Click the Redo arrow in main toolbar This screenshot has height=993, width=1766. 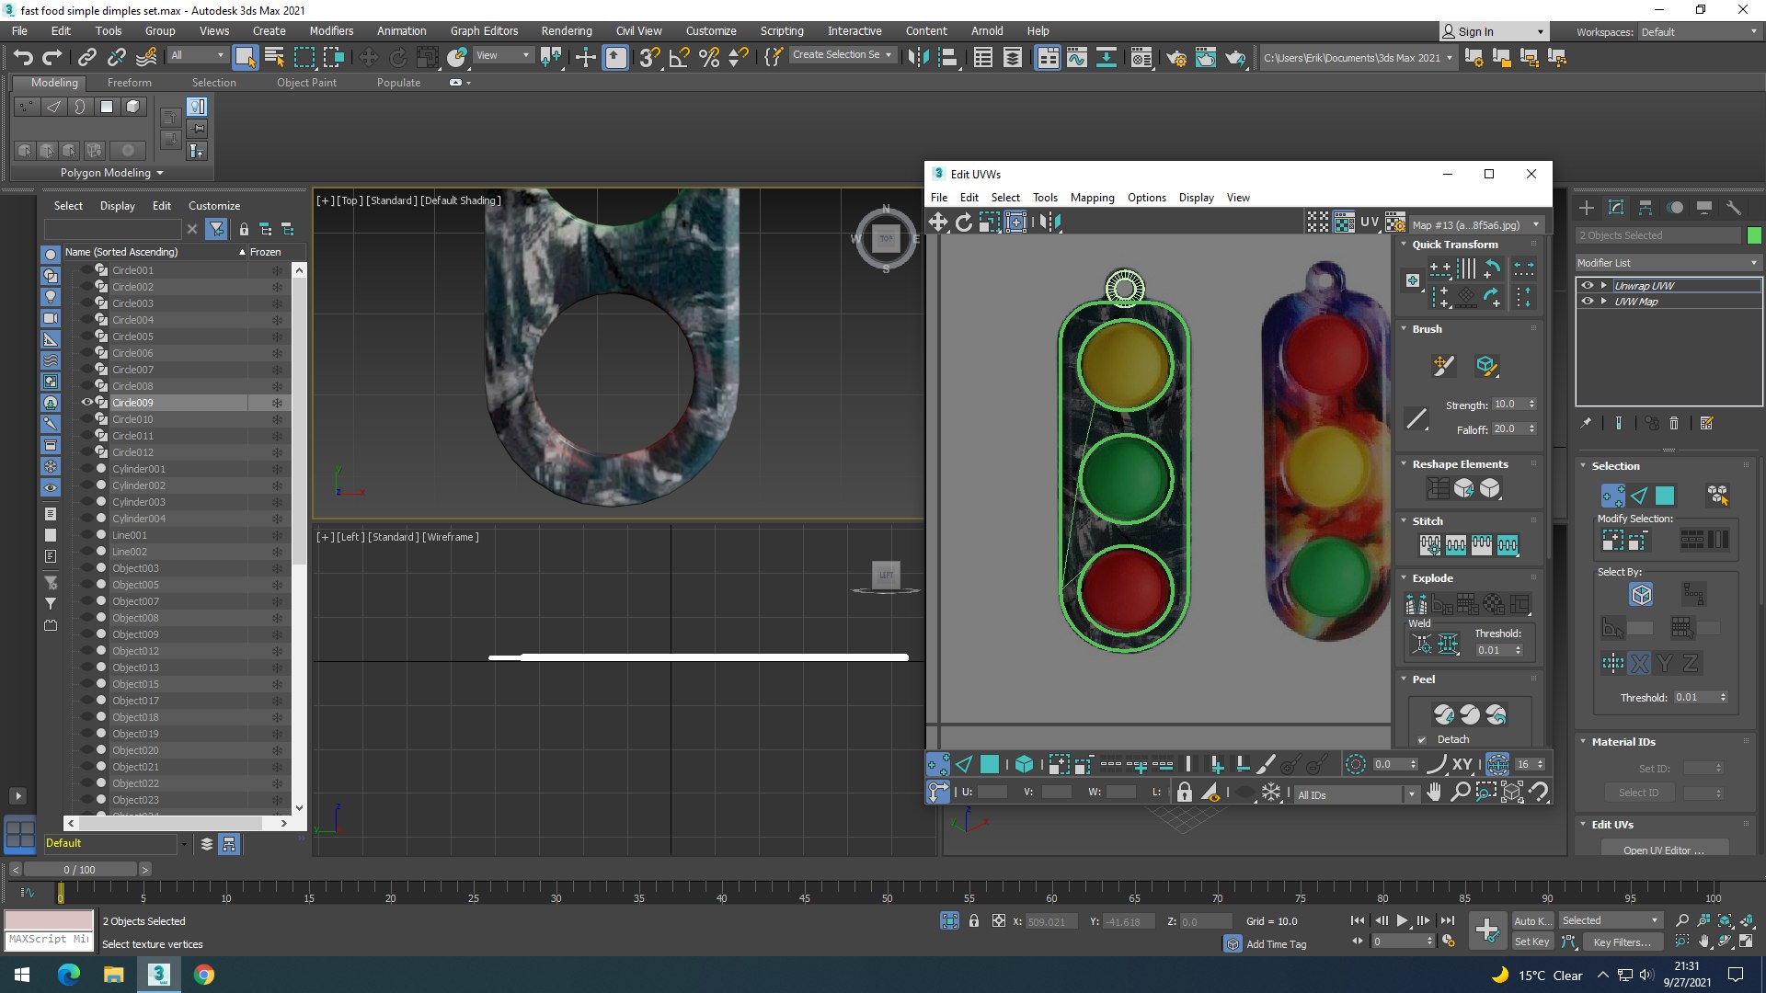[x=52, y=57]
